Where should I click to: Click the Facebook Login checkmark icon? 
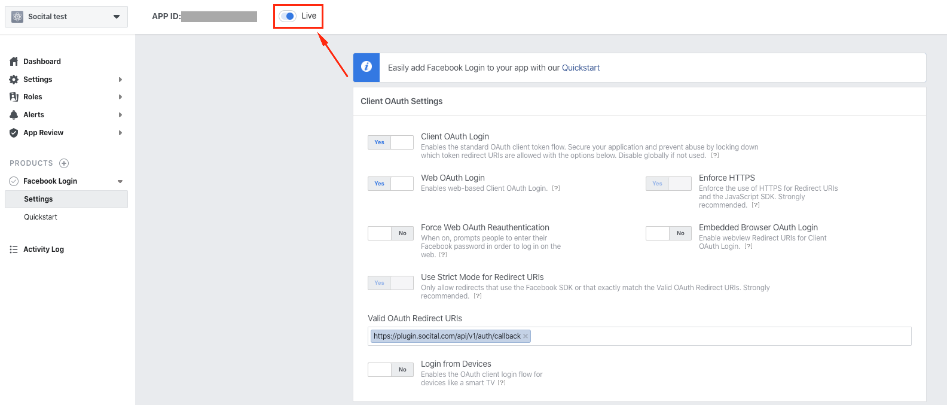tap(14, 181)
